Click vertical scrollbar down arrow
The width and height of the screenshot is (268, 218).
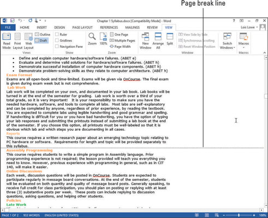pos(266,205)
